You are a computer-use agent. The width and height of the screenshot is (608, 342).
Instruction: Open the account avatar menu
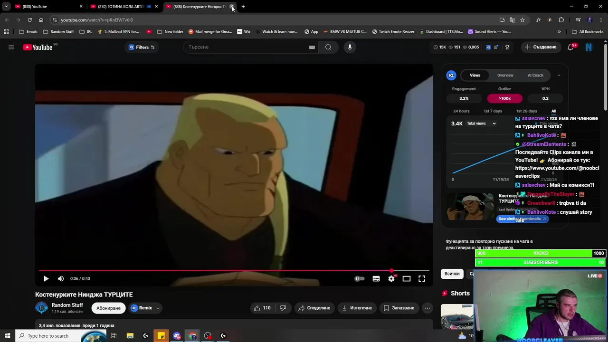pos(589,47)
